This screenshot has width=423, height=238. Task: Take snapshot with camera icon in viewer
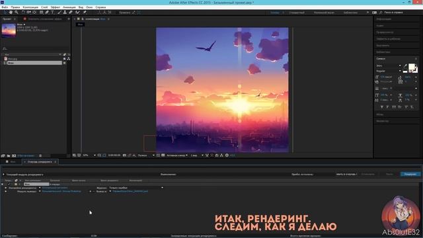(124, 155)
